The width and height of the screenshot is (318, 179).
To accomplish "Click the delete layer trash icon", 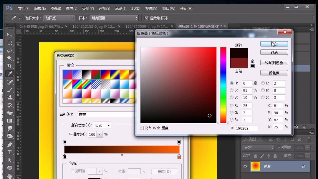I will click(305, 127).
